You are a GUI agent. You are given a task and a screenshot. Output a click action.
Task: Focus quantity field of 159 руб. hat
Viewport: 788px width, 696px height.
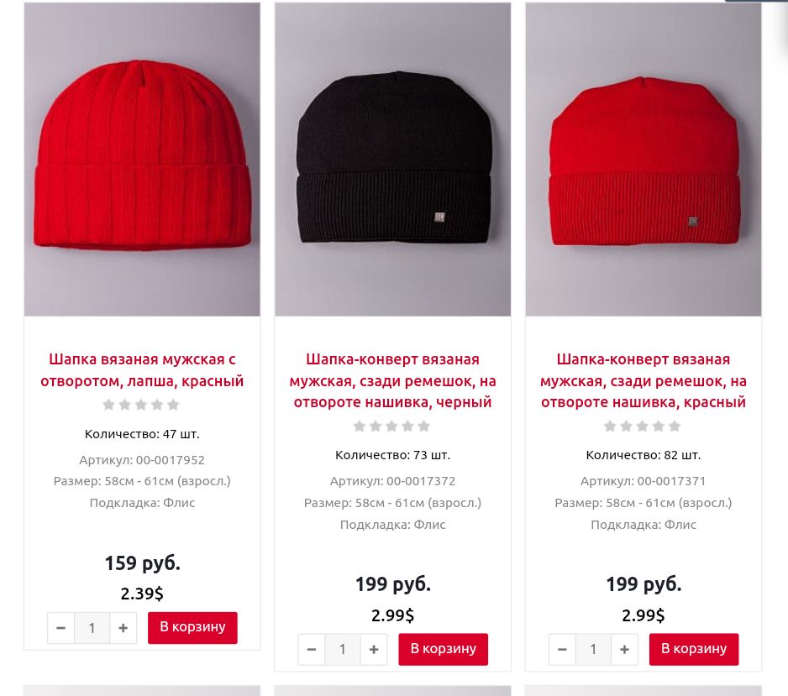coord(92,628)
